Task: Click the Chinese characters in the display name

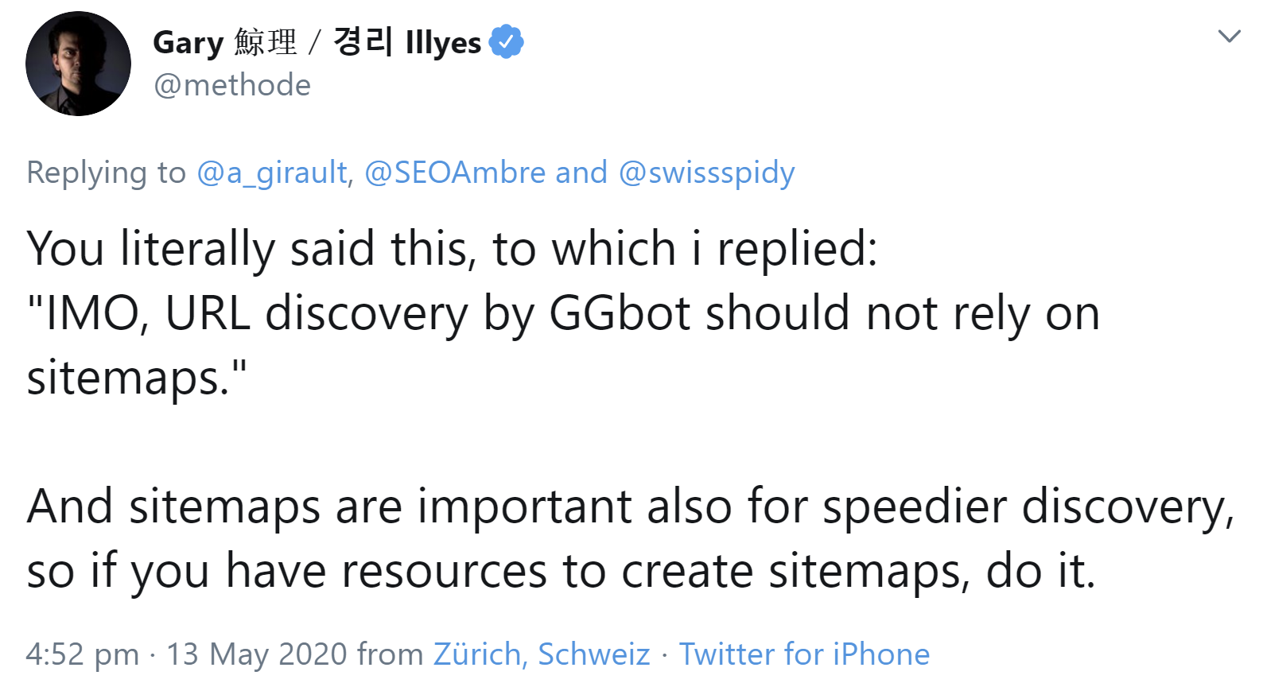Action: (x=266, y=43)
